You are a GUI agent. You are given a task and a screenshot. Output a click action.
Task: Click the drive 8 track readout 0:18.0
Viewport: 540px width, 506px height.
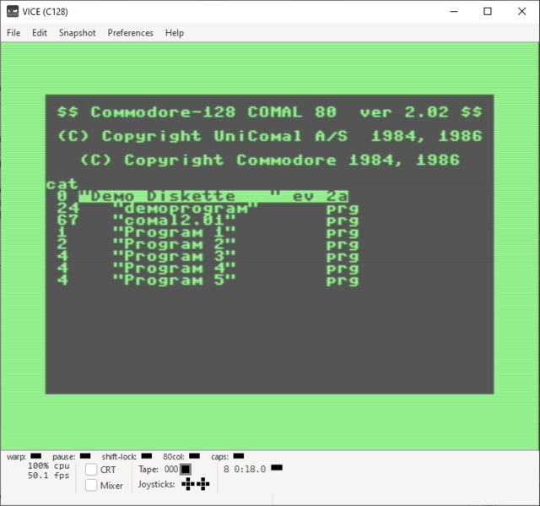coord(250,469)
